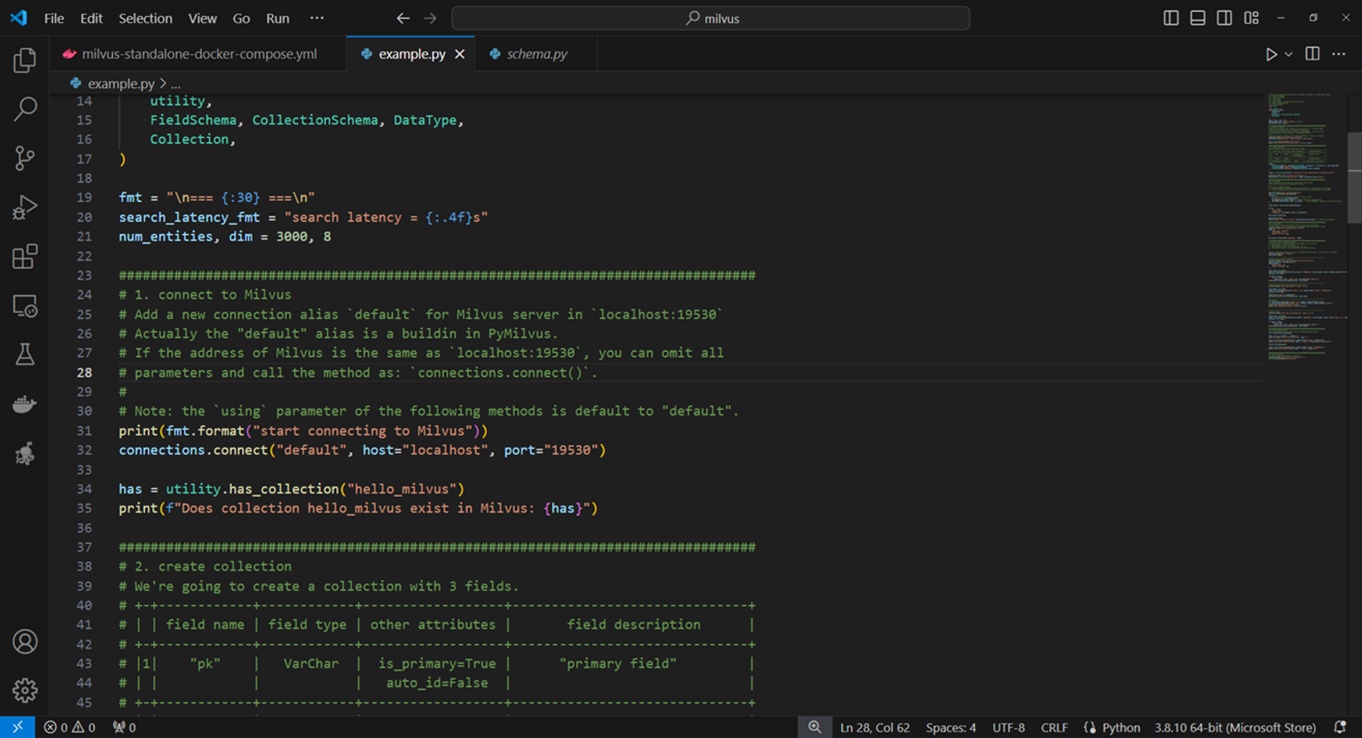Click line number 28 in the gutter
Image resolution: width=1362 pixels, height=738 pixels.
[84, 373]
